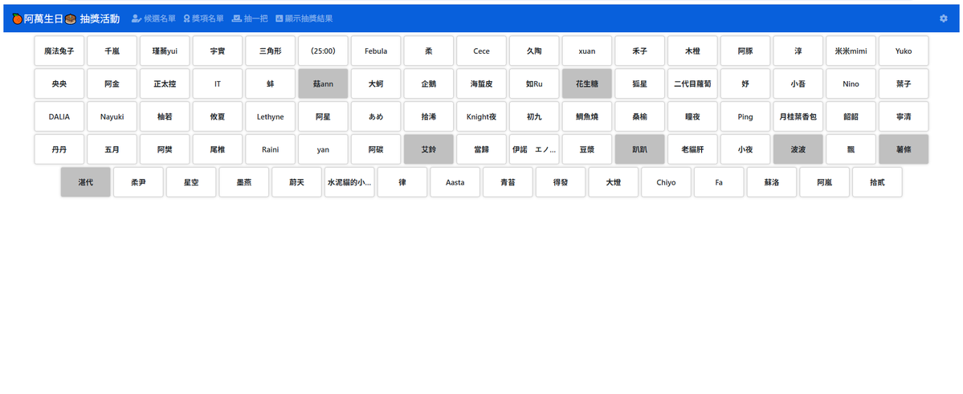The width and height of the screenshot is (963, 394).
Task: Choose the Nayuki card
Action: click(x=112, y=116)
